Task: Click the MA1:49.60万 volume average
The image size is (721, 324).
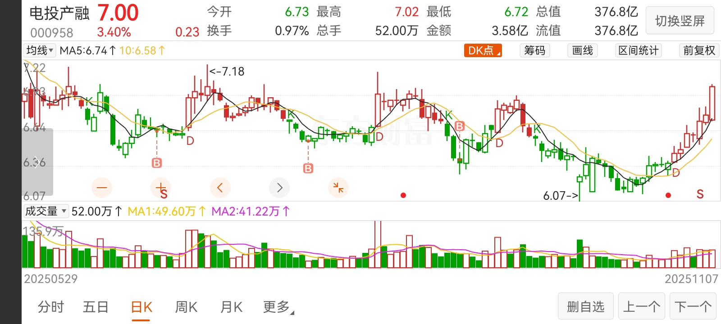Action: 167,211
